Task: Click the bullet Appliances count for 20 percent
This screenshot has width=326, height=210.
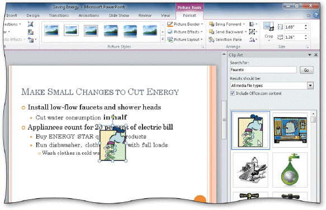Action: pyautogui.click(x=101, y=127)
